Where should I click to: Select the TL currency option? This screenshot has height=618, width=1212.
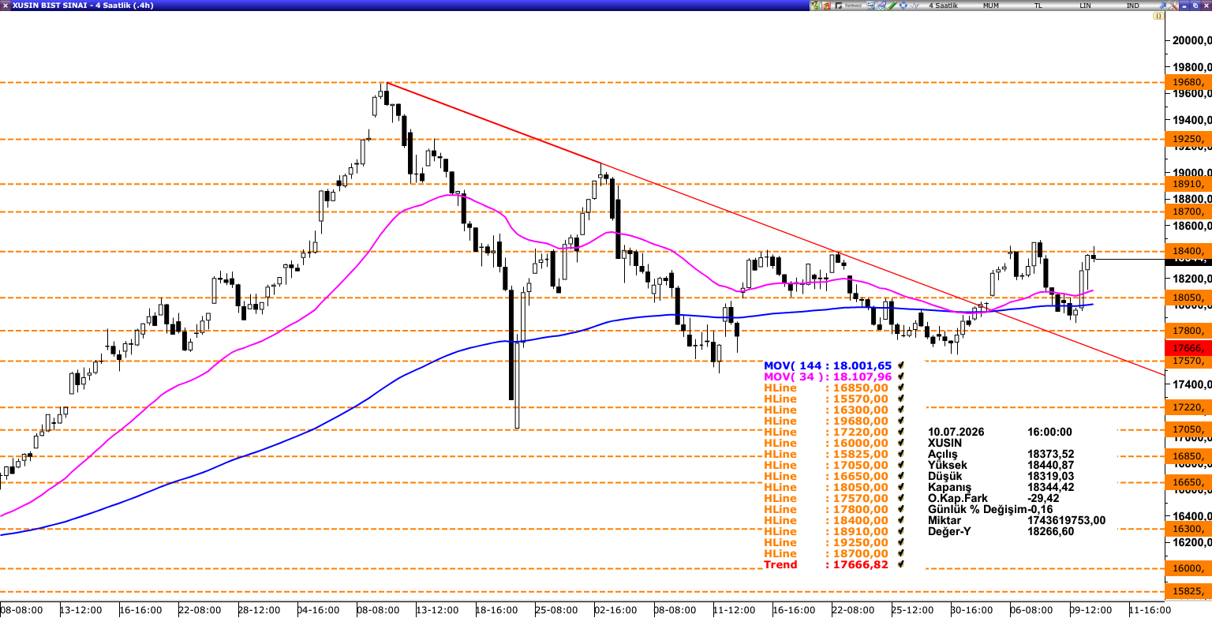pos(1038,6)
